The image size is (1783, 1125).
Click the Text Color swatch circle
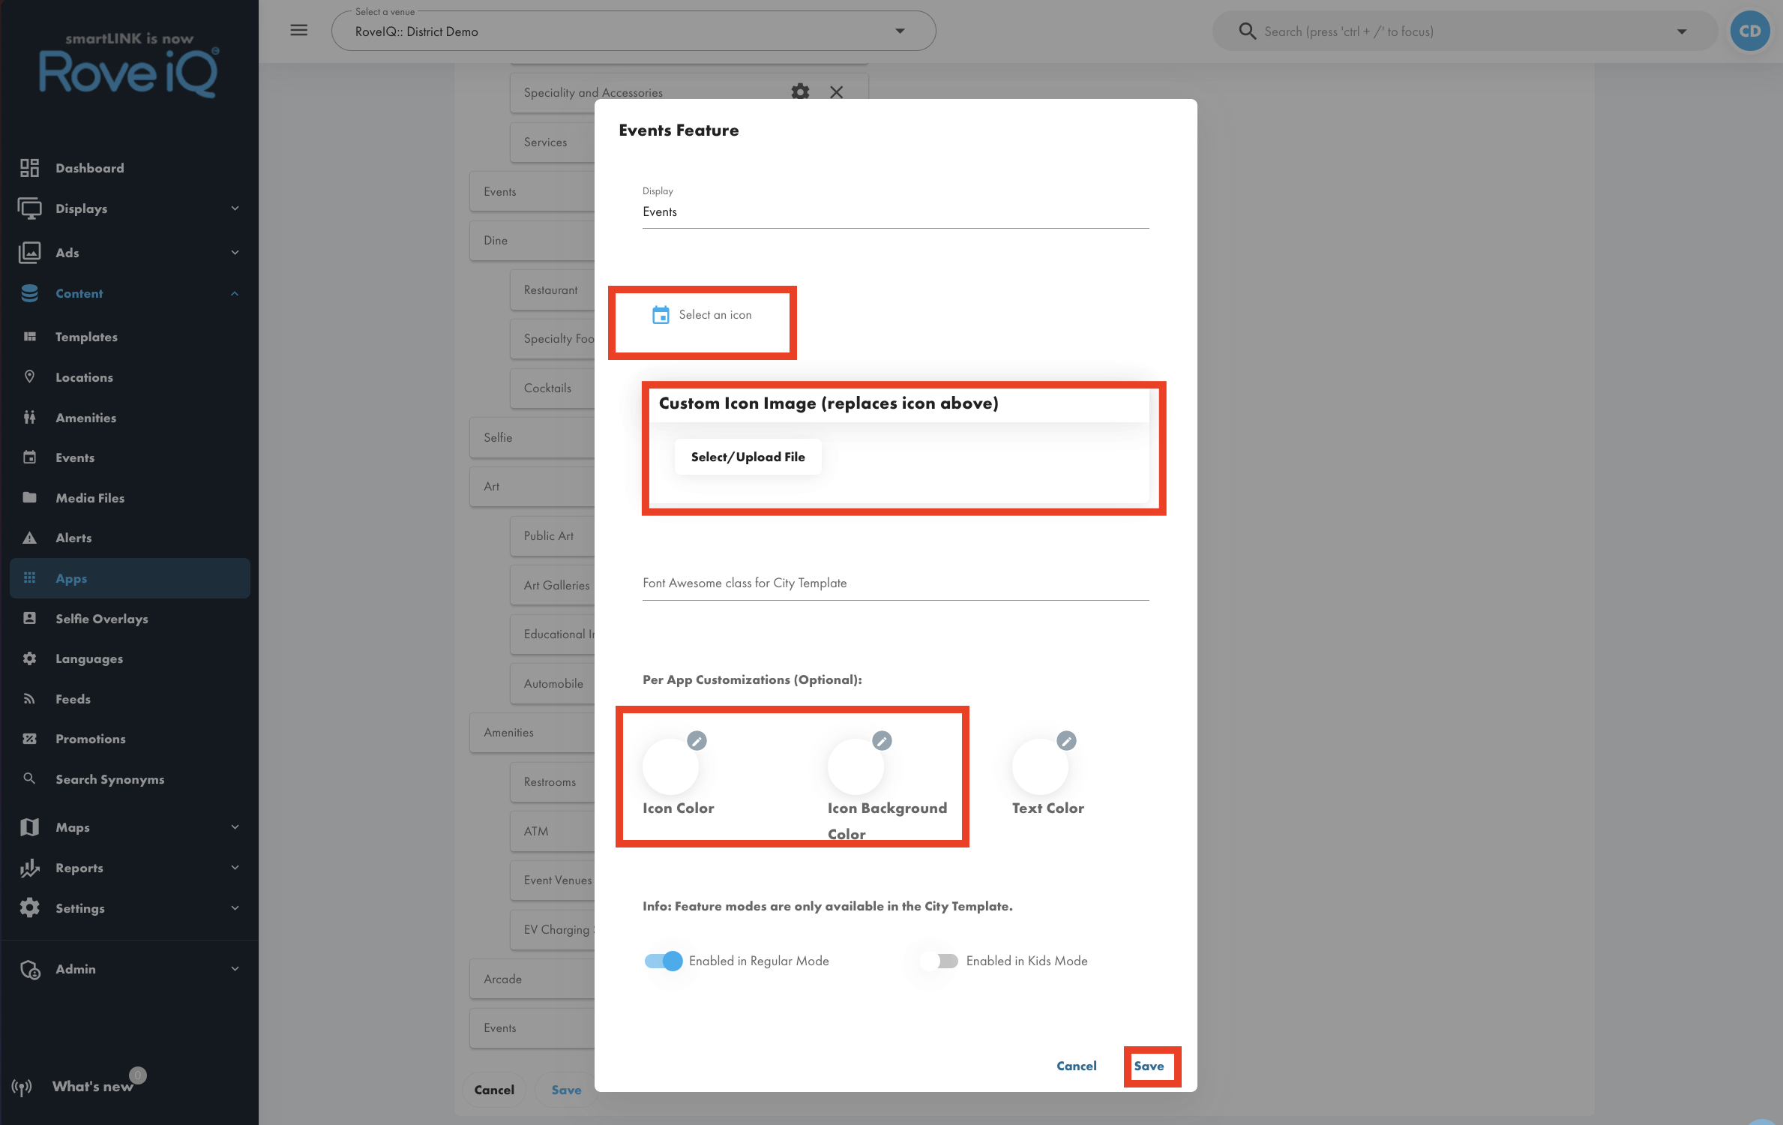pos(1040,766)
